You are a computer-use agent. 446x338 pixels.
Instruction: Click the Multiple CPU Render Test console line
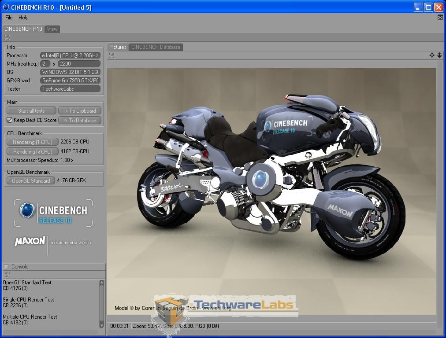30,316
